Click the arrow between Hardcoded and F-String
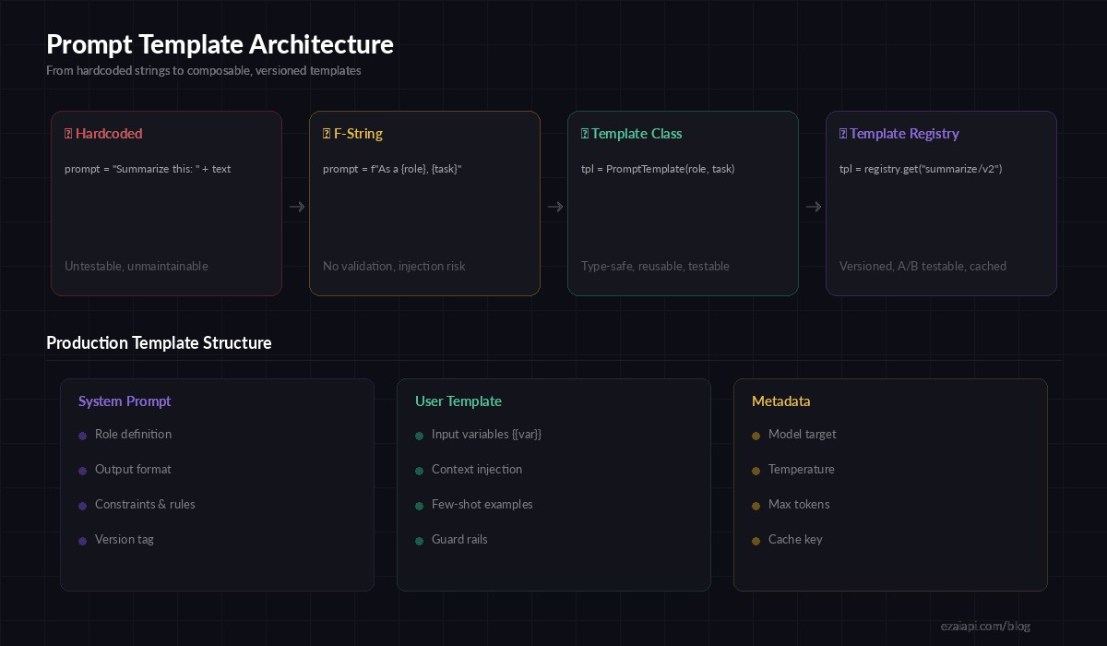The width and height of the screenshot is (1107, 646). (296, 207)
